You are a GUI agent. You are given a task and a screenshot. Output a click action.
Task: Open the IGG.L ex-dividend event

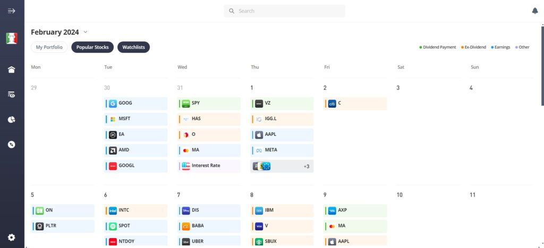[282, 119]
